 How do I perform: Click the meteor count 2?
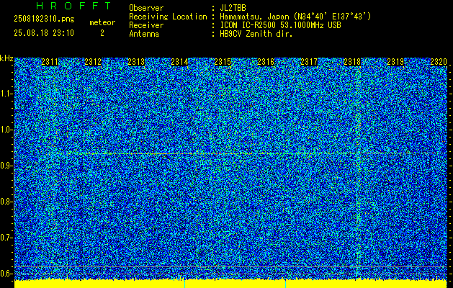(x=102, y=33)
